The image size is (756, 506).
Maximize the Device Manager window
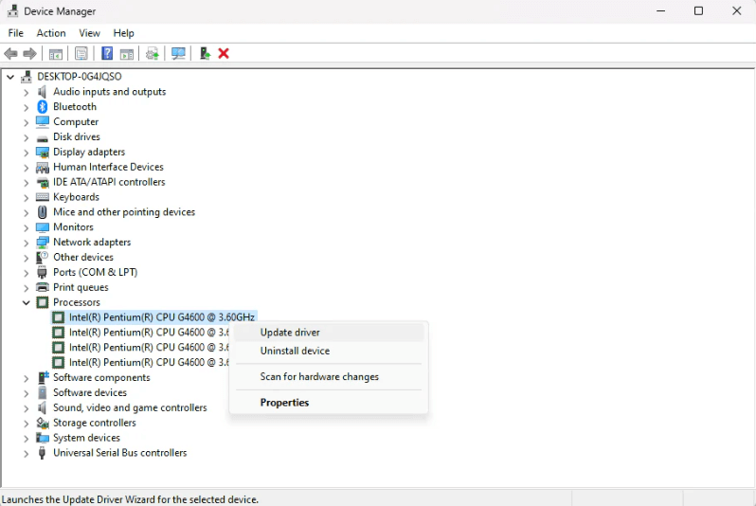tap(698, 10)
